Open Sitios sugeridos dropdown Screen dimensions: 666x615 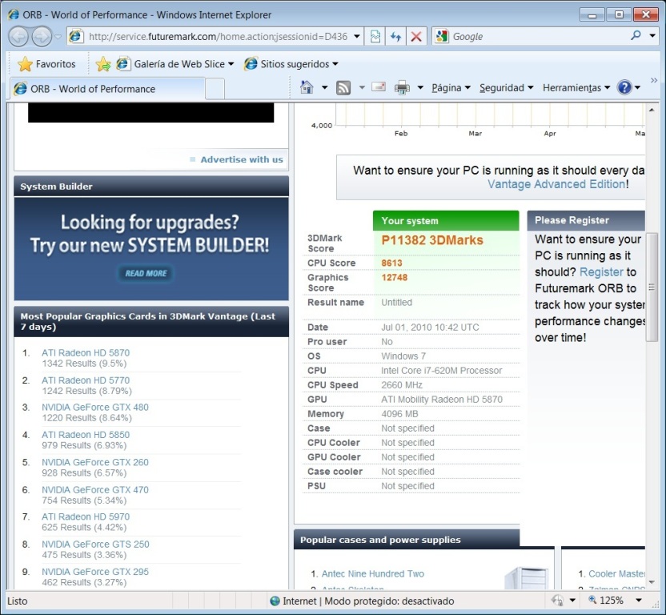(291, 64)
